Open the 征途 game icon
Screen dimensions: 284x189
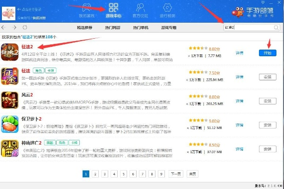(x=10, y=76)
